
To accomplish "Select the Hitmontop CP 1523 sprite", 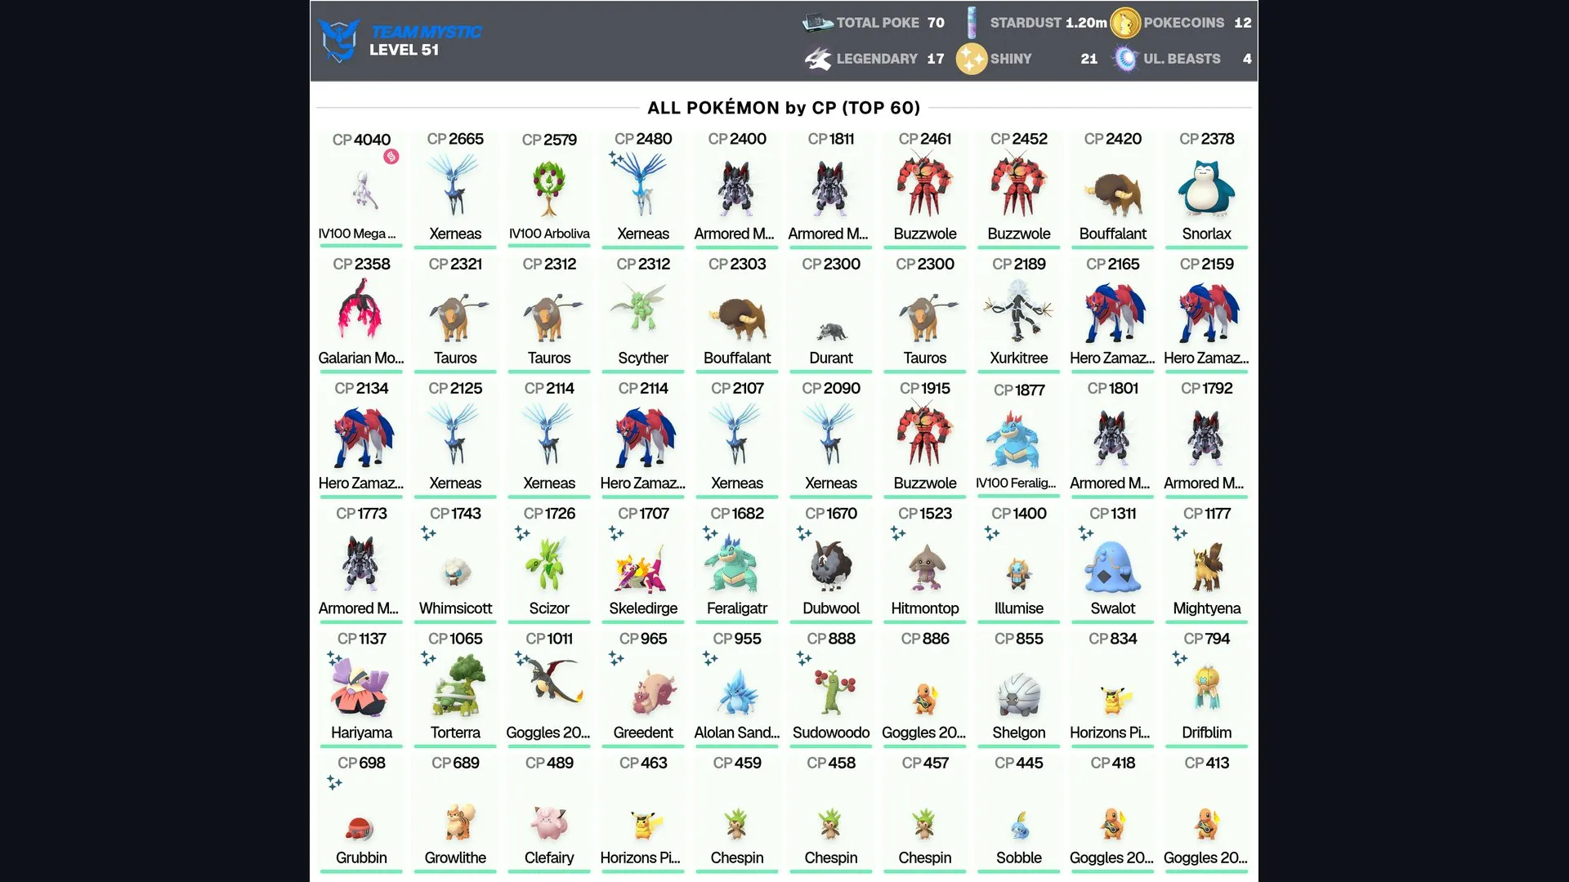I will (925, 567).
